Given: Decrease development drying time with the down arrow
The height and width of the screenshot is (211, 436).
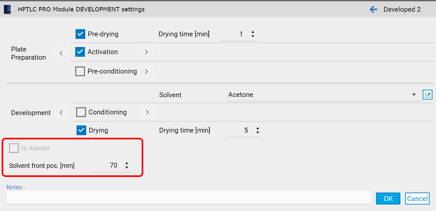Looking at the screenshot, I should 258,132.
